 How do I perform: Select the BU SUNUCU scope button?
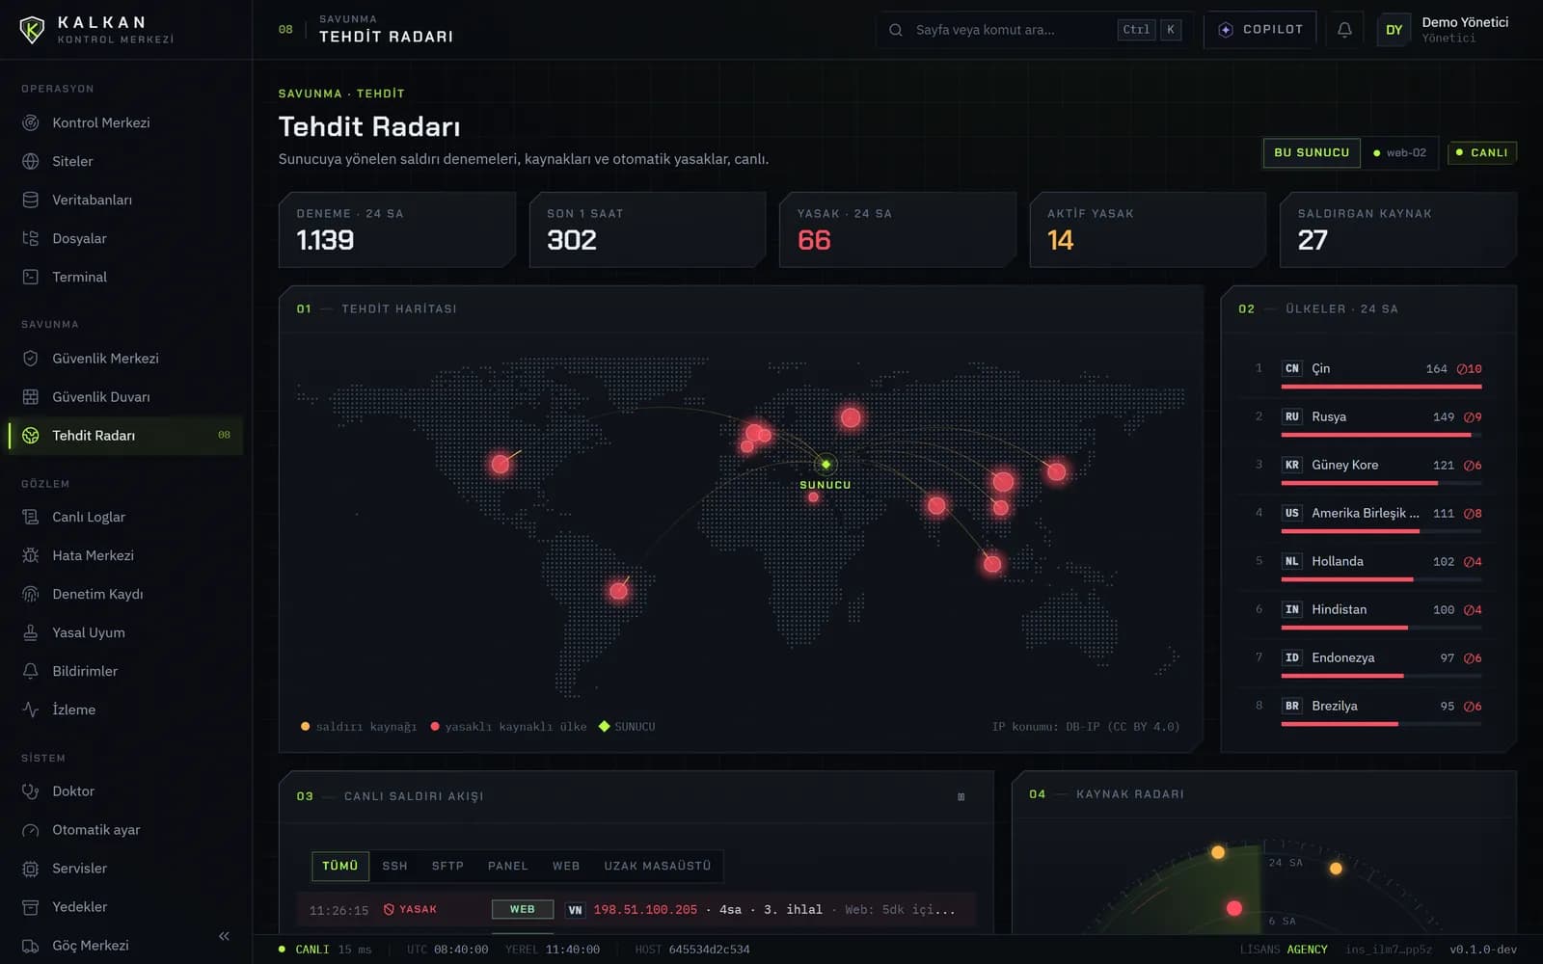click(x=1312, y=152)
